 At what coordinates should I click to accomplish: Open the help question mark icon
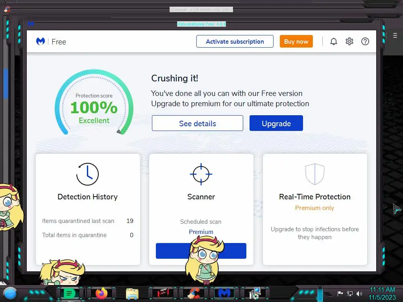[x=365, y=41]
